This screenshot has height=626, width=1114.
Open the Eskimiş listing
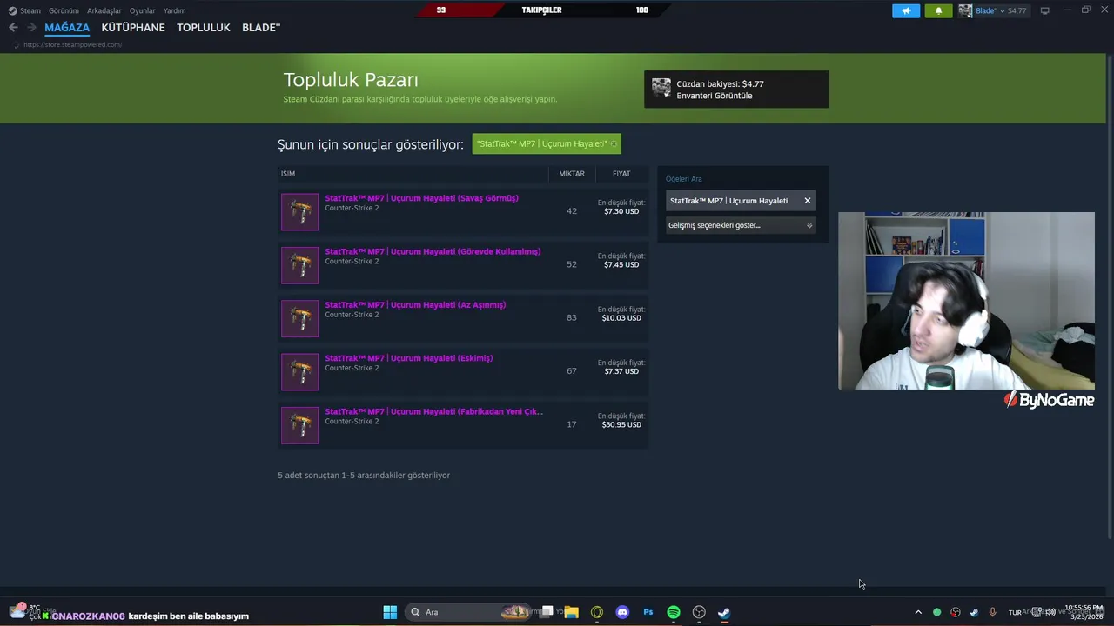pos(409,358)
